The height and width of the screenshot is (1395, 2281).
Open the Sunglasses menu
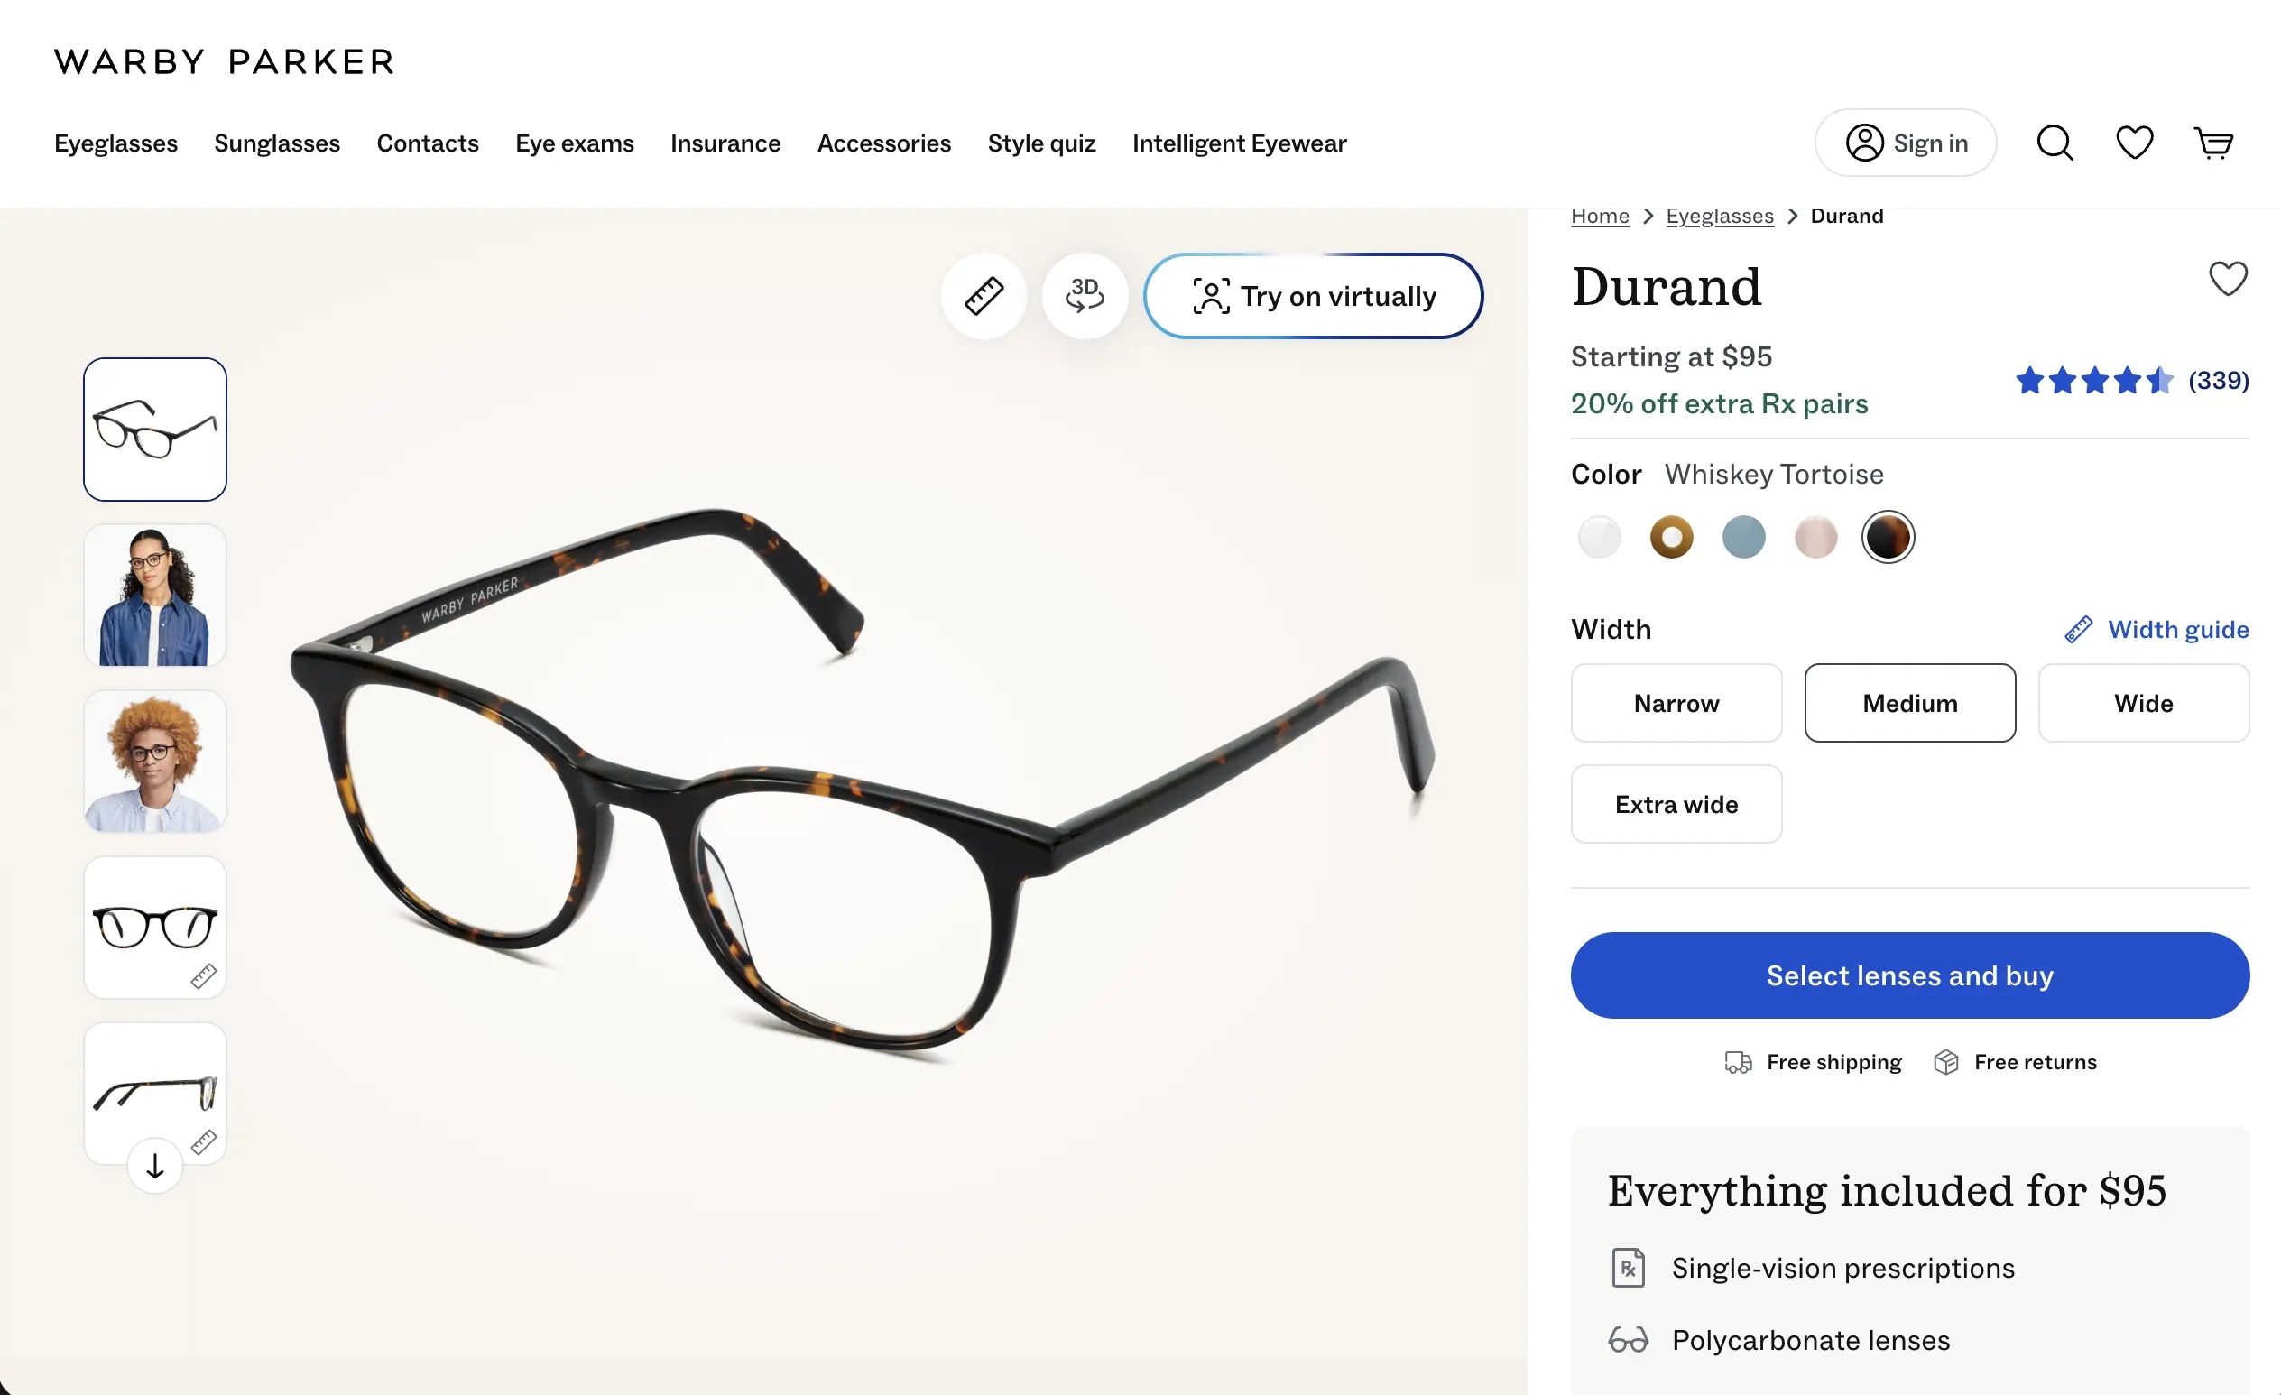coord(277,143)
